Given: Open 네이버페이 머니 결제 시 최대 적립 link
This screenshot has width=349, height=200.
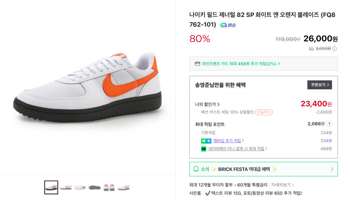Looking at the screenshot, I should coord(236,149).
